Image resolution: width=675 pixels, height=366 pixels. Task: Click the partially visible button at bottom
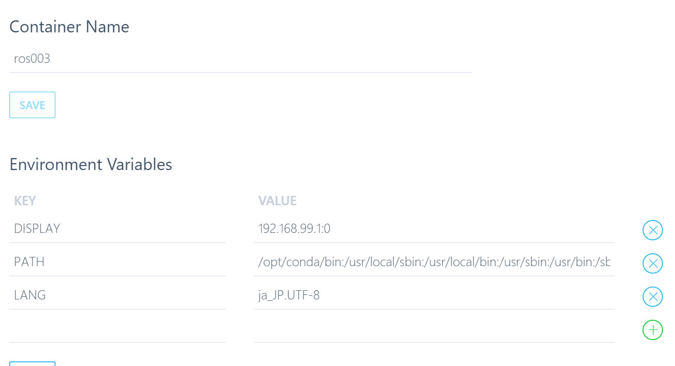coord(32,364)
